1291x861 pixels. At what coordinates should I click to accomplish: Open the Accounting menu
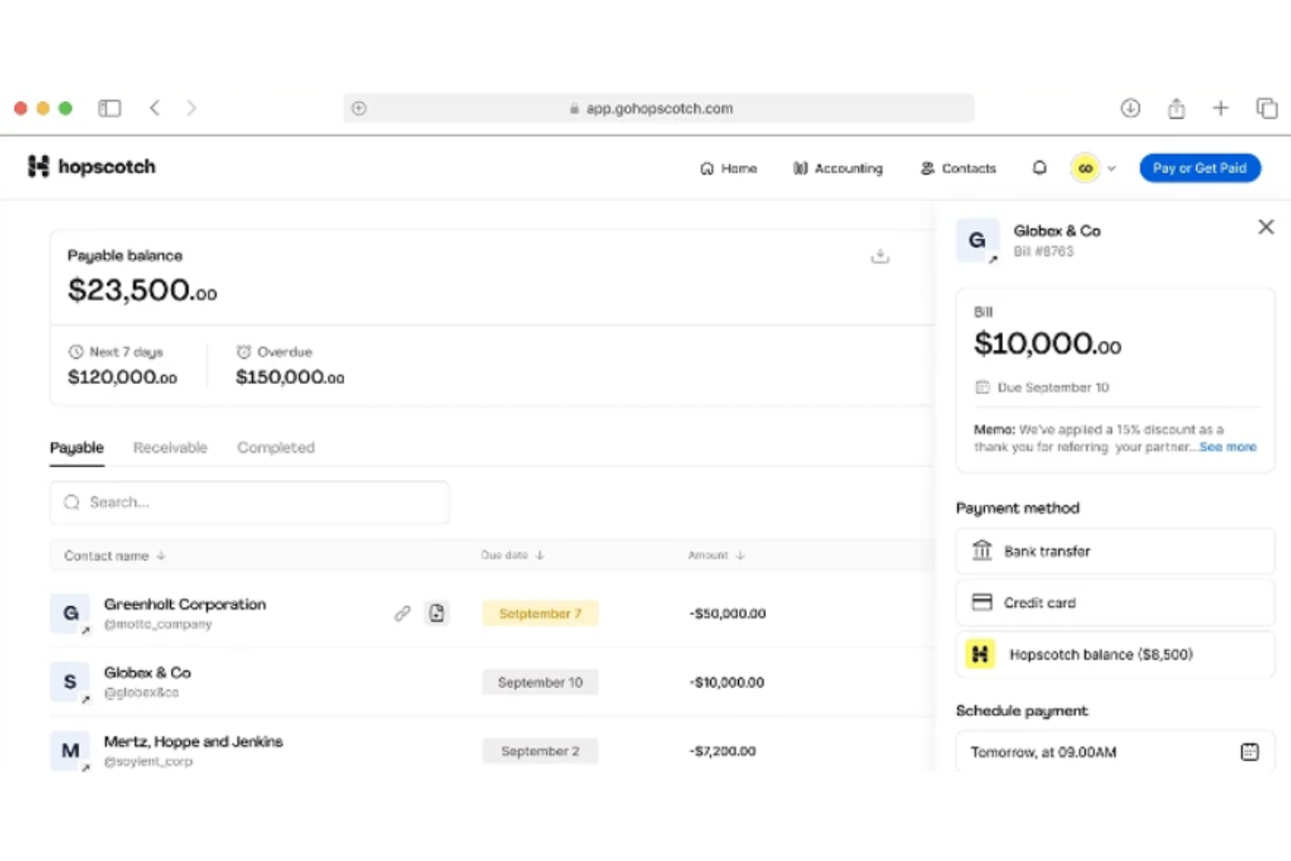tap(837, 168)
